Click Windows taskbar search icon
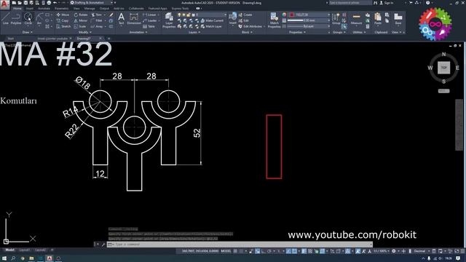Viewport: 466px width, 262px height. [x=13, y=258]
